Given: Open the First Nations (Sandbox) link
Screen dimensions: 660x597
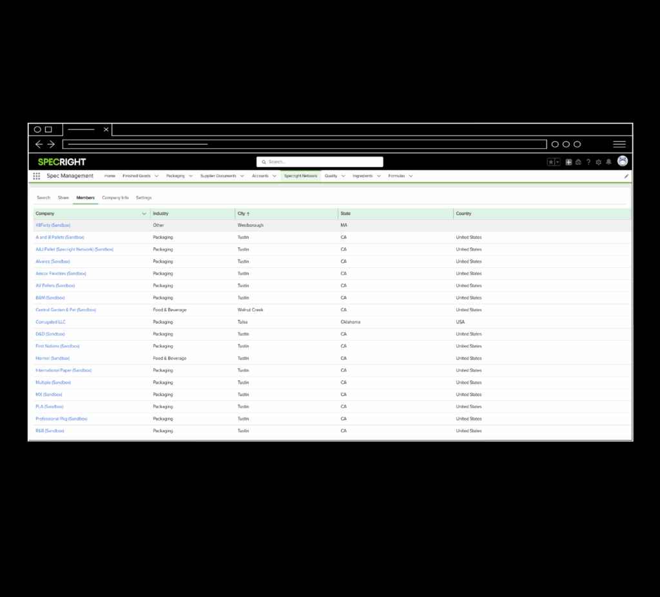Looking at the screenshot, I should coord(57,346).
